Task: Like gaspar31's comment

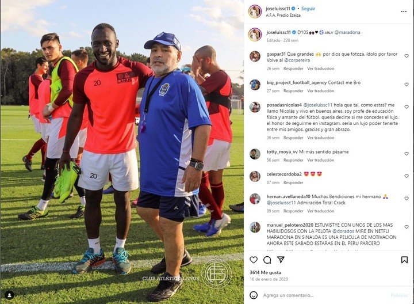Action: pos(407,56)
